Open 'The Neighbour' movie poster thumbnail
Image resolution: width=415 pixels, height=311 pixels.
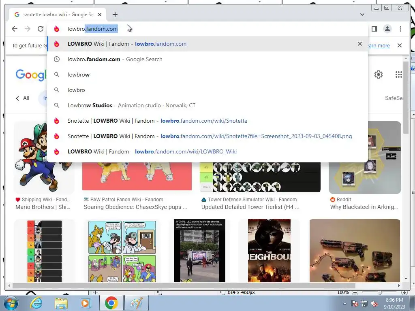(269, 251)
